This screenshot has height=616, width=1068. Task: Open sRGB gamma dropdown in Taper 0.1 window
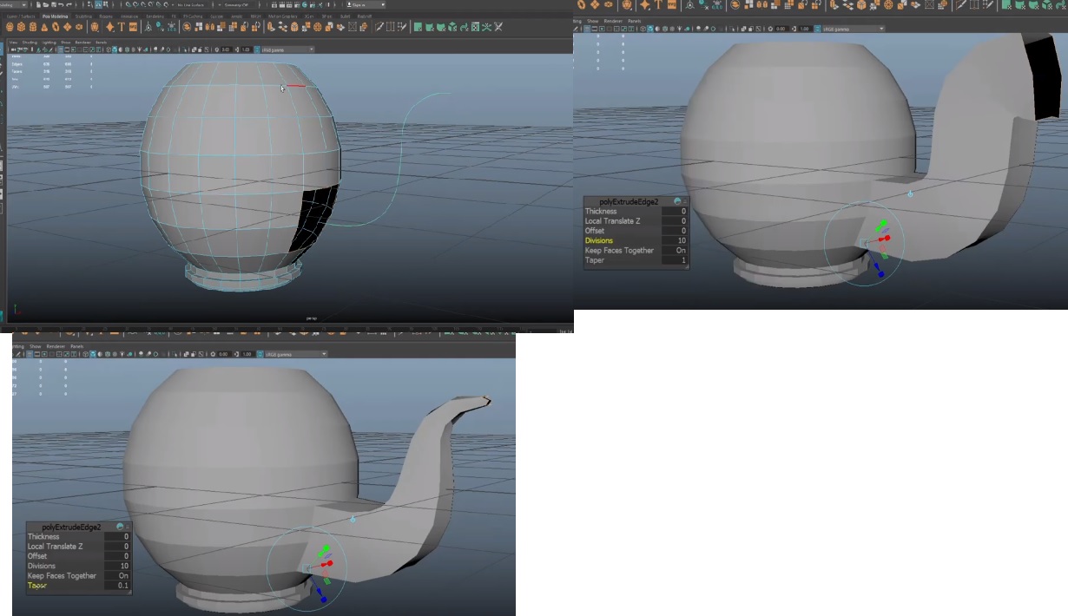tap(294, 354)
